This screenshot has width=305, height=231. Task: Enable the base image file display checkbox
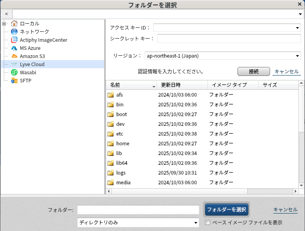(207, 222)
